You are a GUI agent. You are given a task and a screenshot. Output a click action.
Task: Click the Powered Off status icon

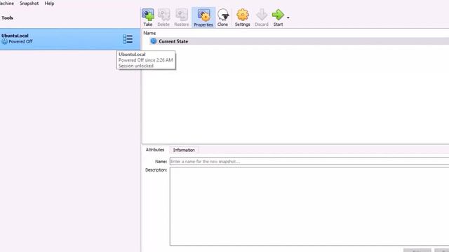pyautogui.click(x=4, y=41)
